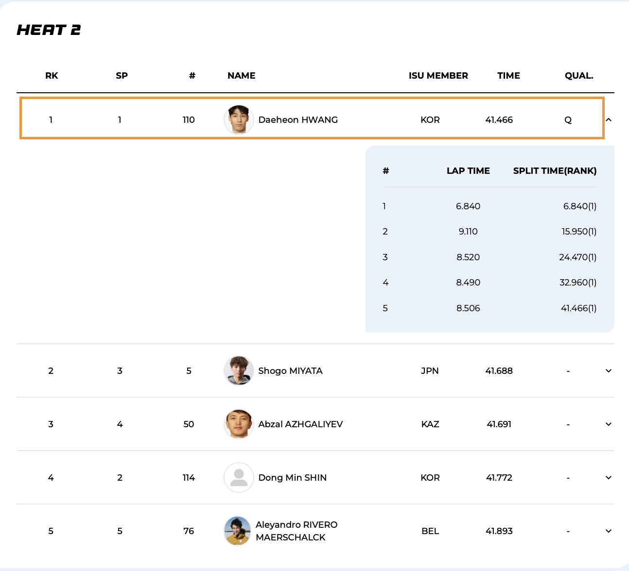Click Abzal AZHGALIYEV's profile photo
The height and width of the screenshot is (571, 629).
click(x=239, y=424)
